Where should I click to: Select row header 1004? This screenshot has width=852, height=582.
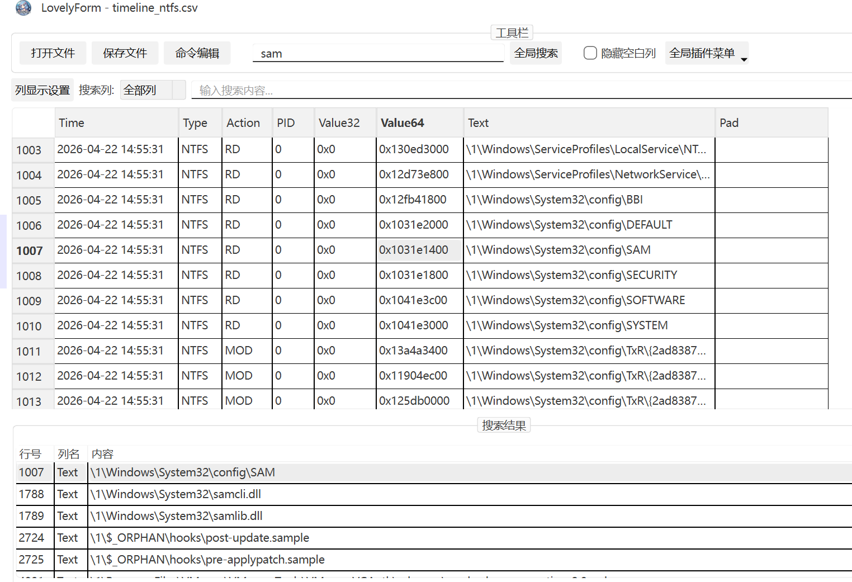33,175
